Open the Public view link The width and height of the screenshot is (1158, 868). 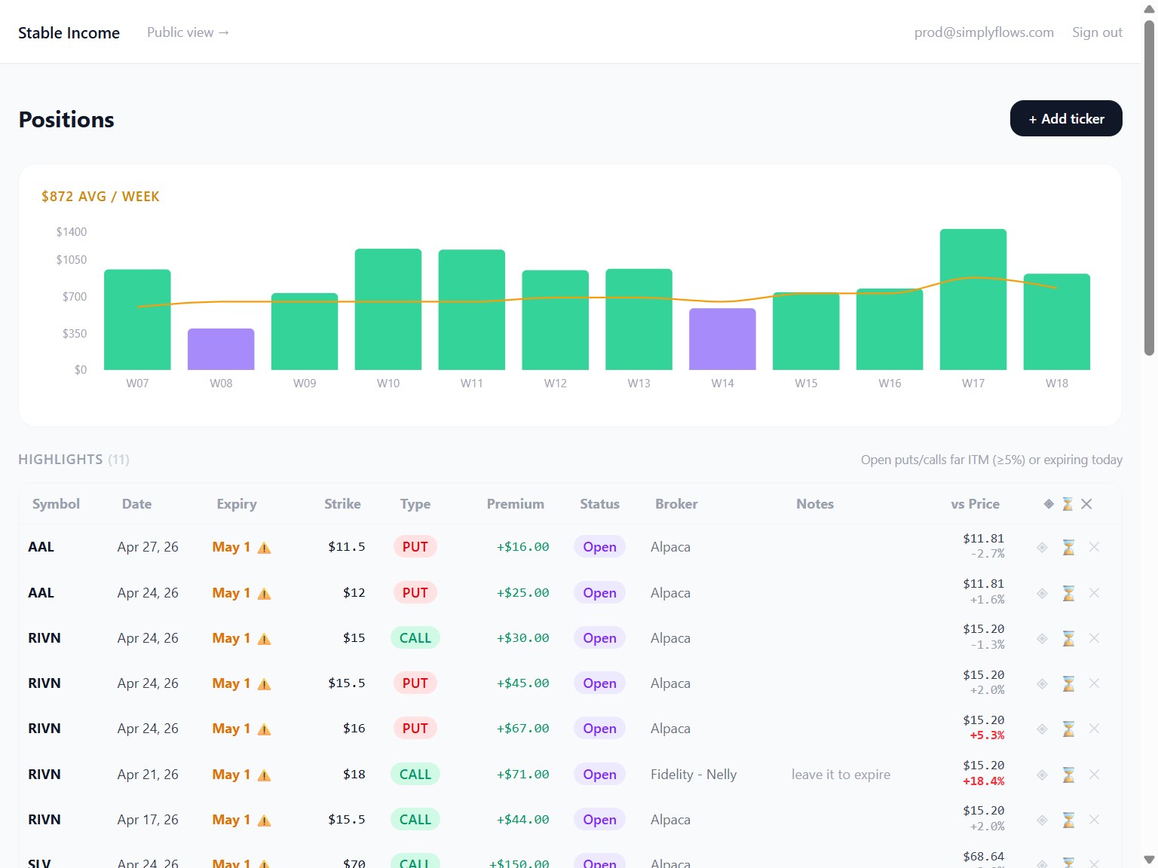[x=188, y=32]
